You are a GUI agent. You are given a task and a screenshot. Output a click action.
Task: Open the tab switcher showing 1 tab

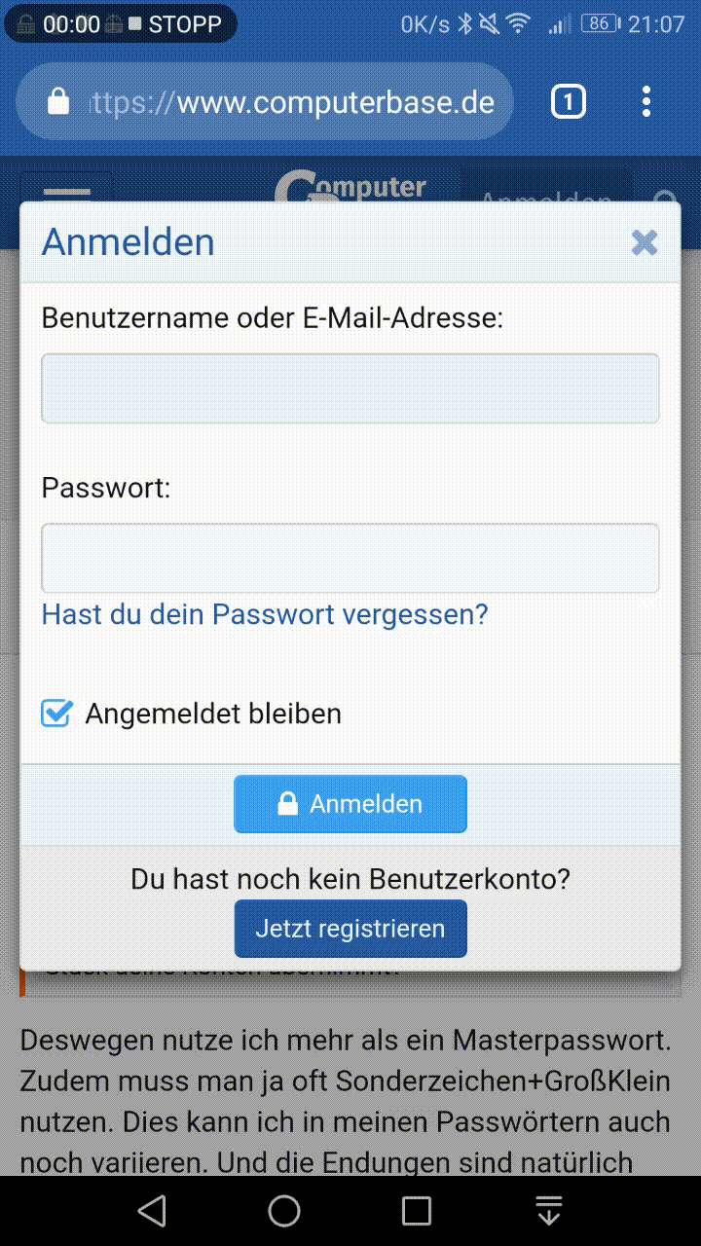pos(569,101)
